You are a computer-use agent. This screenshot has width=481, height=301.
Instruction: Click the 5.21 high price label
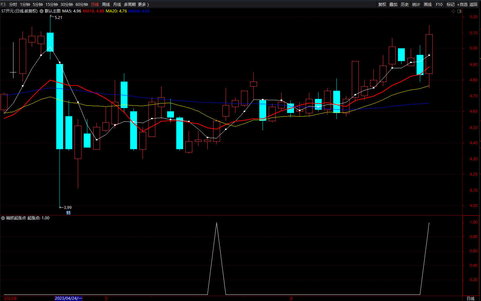pos(58,18)
